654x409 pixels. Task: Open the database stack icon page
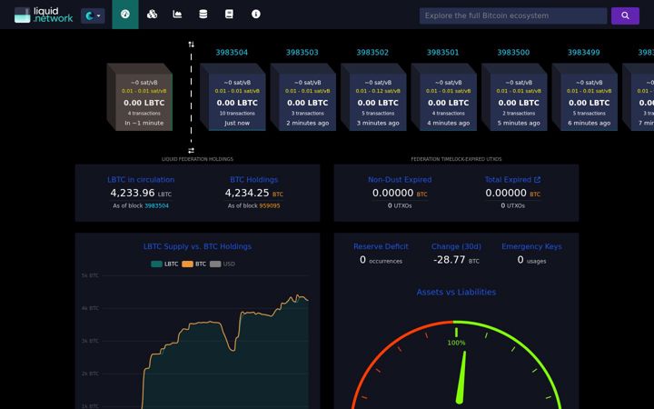tap(203, 15)
